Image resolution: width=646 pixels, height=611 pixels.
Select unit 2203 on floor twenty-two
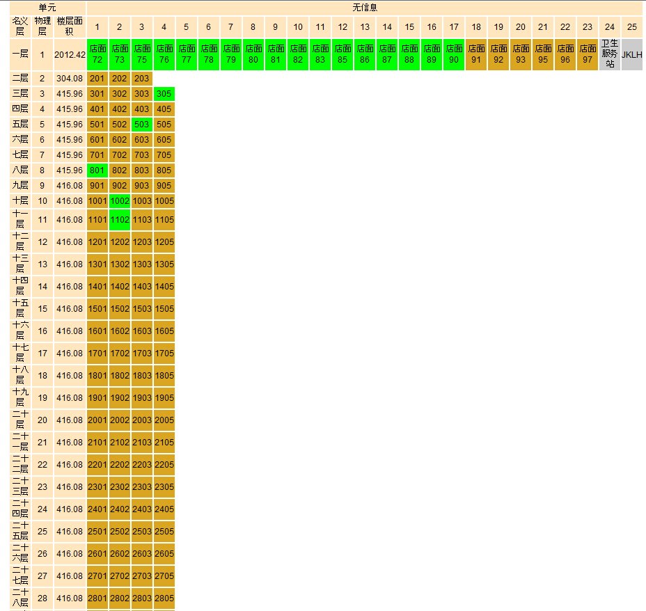click(x=142, y=464)
